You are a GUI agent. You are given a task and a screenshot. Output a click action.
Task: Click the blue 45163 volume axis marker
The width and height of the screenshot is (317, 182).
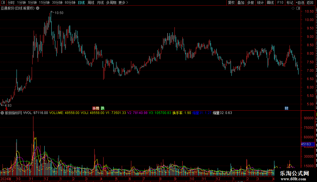[x=308, y=144]
